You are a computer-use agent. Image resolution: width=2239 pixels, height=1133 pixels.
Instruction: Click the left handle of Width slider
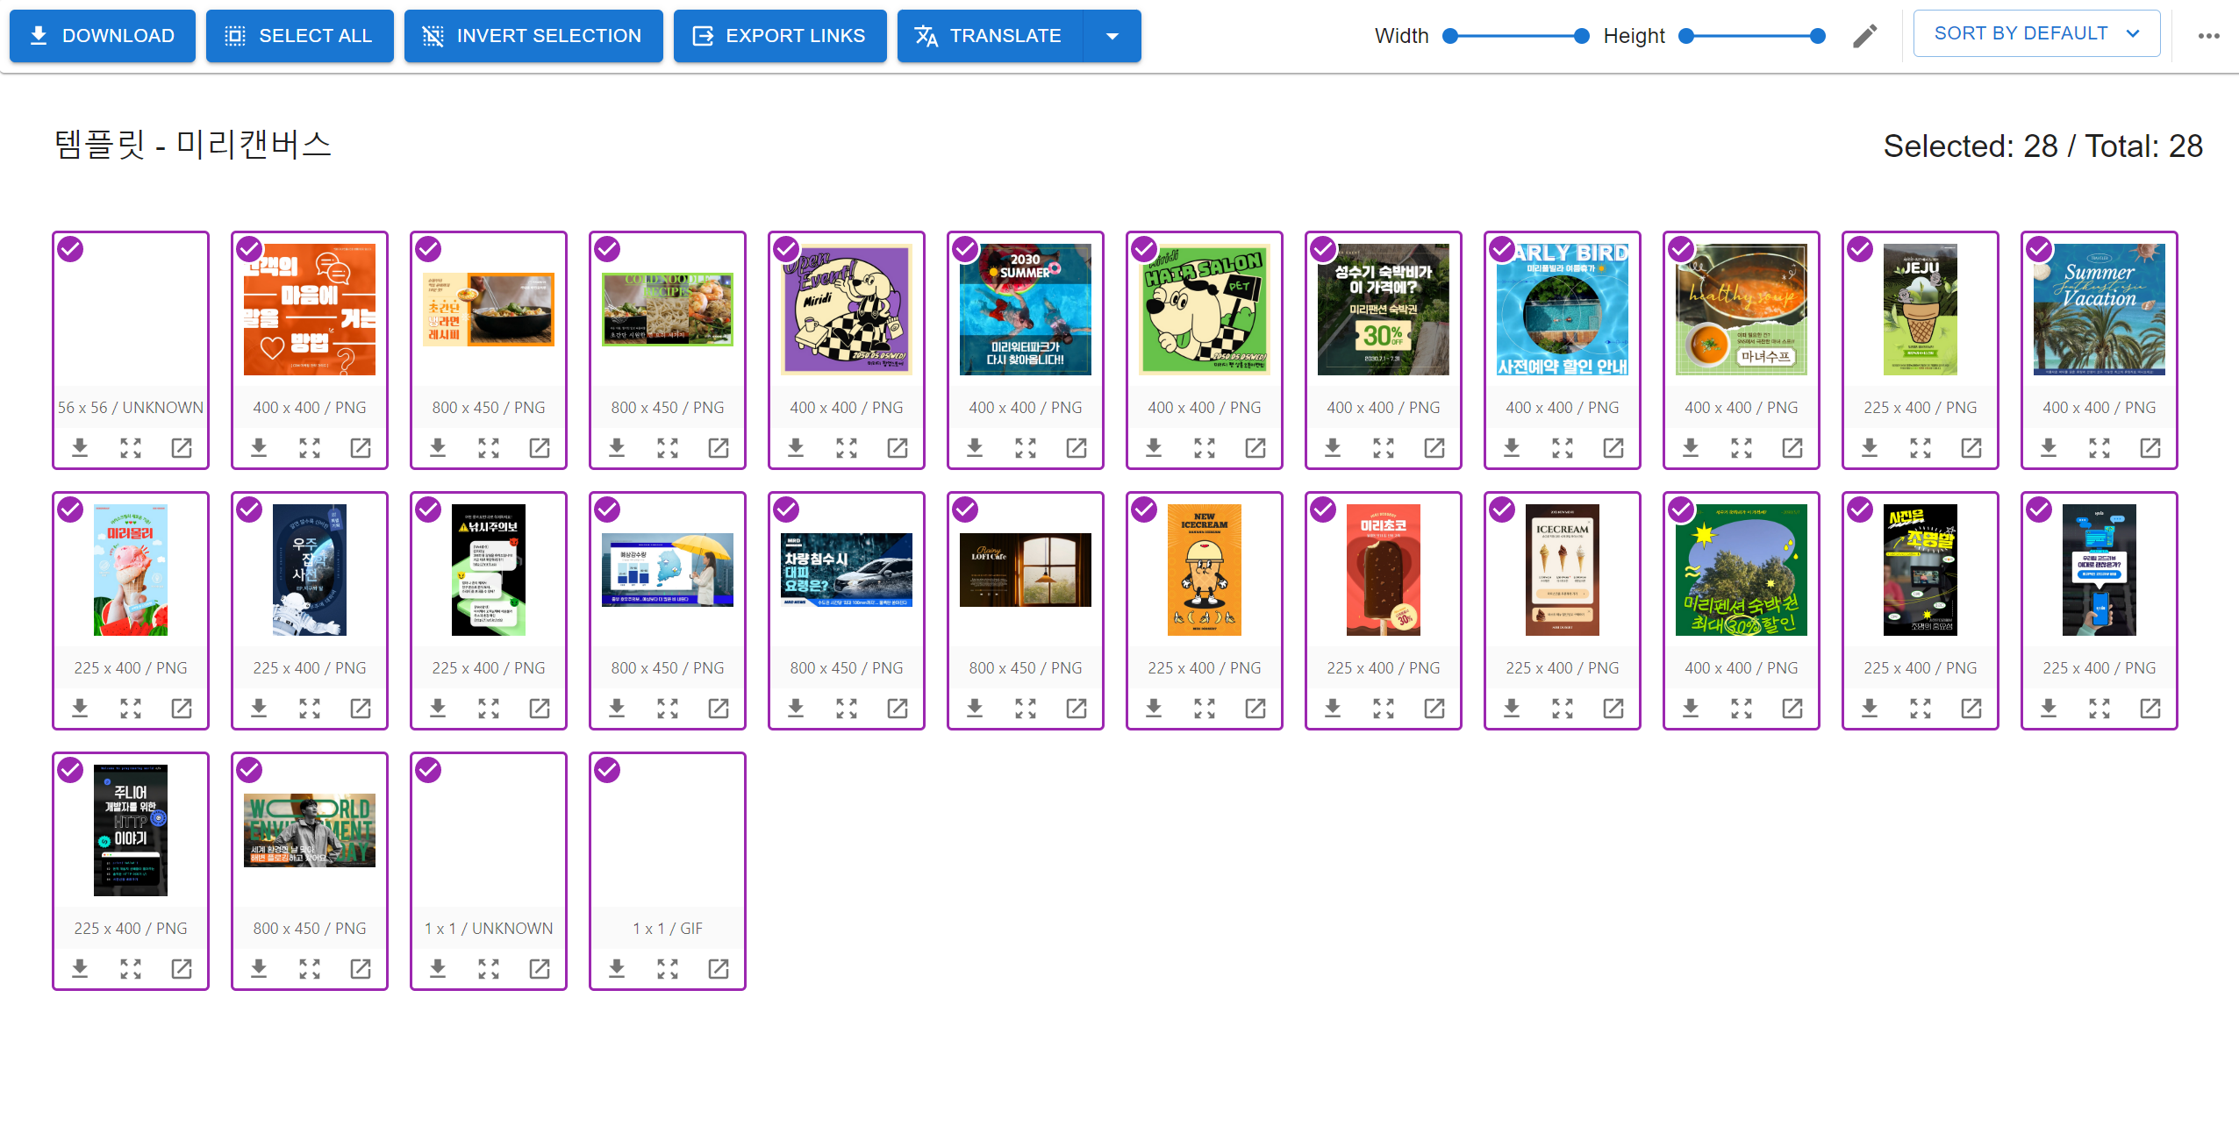(1450, 36)
